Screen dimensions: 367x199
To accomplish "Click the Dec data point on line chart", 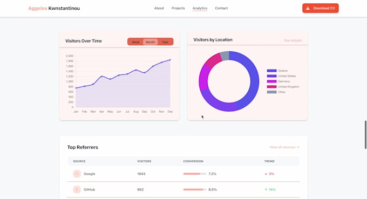I will tap(170, 60).
